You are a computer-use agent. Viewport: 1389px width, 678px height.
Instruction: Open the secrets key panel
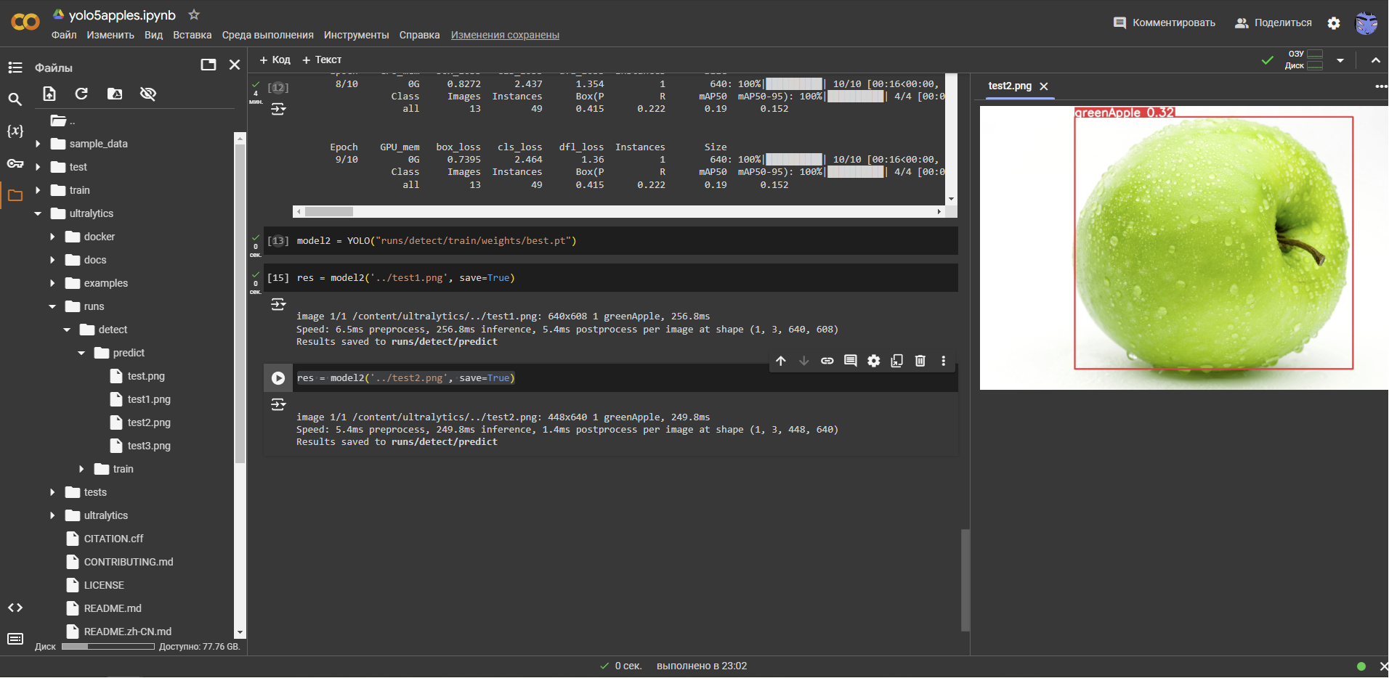point(15,163)
